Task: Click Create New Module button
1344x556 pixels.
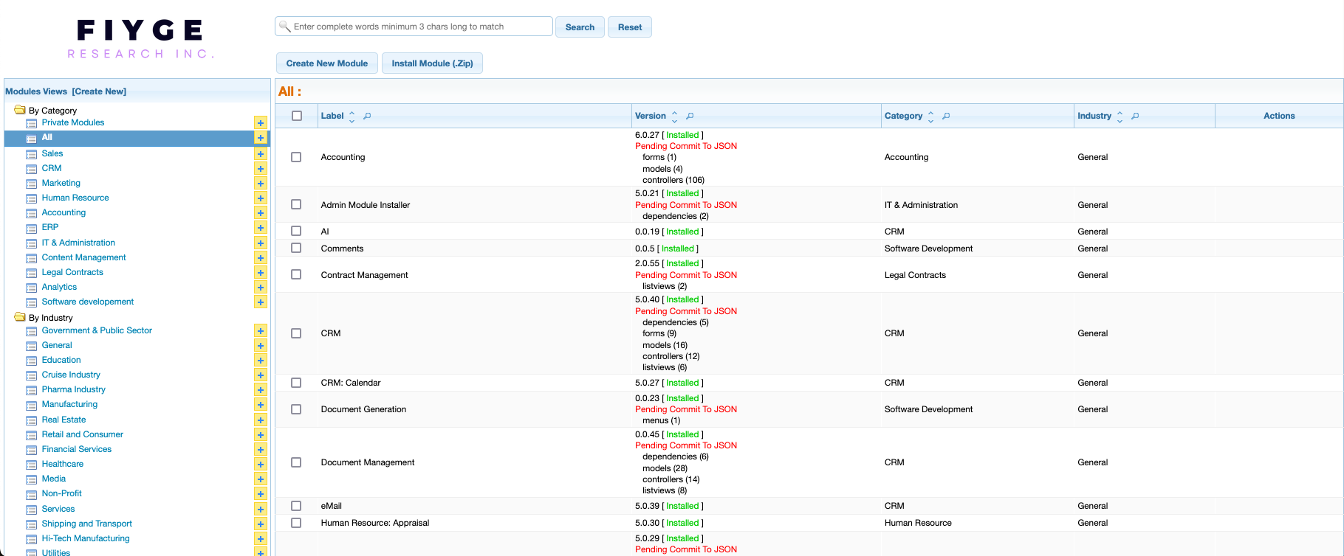Action: pyautogui.click(x=327, y=63)
